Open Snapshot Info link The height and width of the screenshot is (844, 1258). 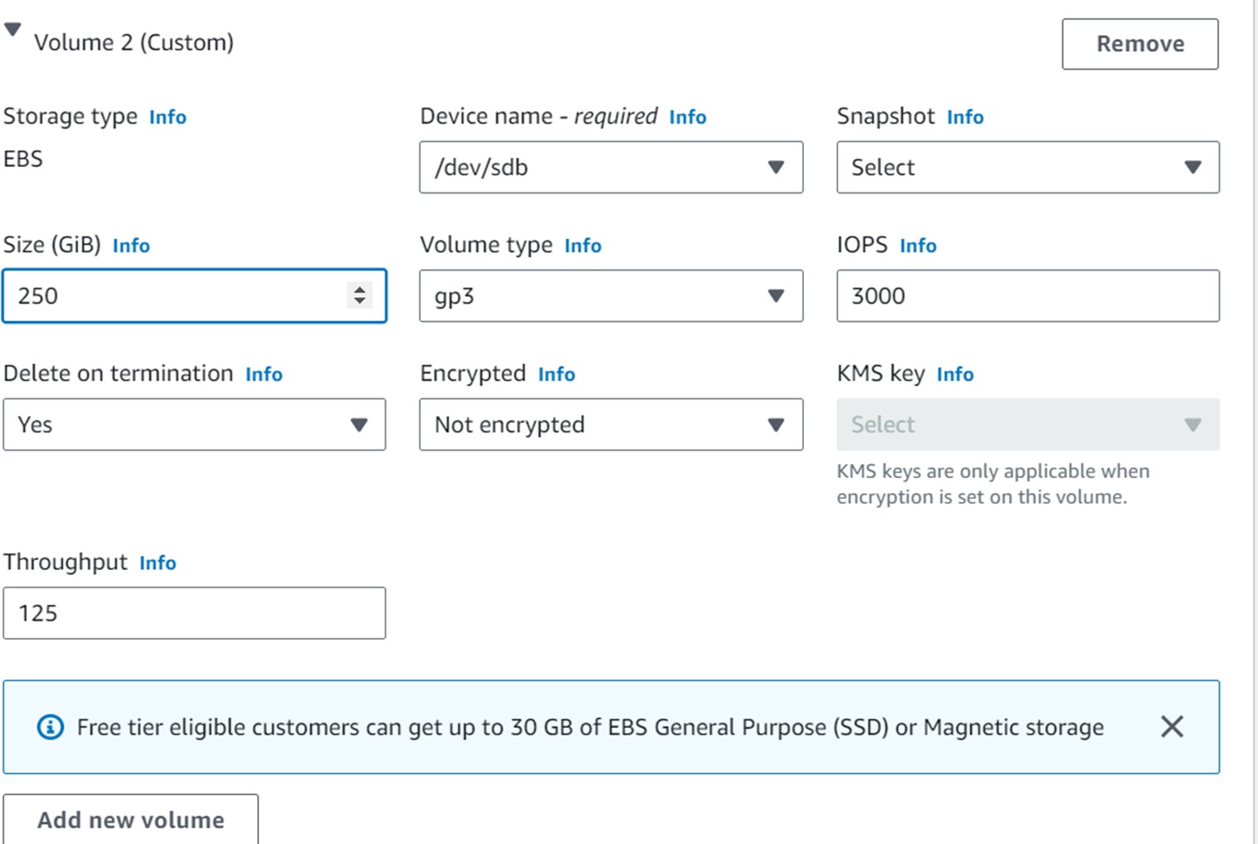coord(965,117)
